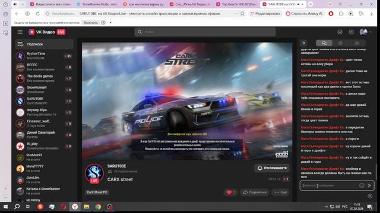The width and height of the screenshot is (380, 213).
Task: Open Windows Start menu
Action: click(x=5, y=206)
